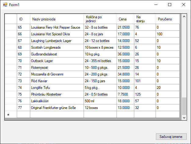Select price cell 36.0000 for Gudbrandsdalsost
The image size is (191, 144).
pyautogui.click(x=125, y=54)
